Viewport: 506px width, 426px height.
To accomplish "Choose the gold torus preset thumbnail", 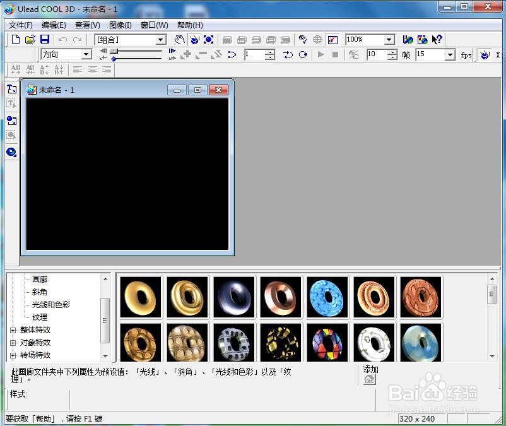I will [x=140, y=297].
